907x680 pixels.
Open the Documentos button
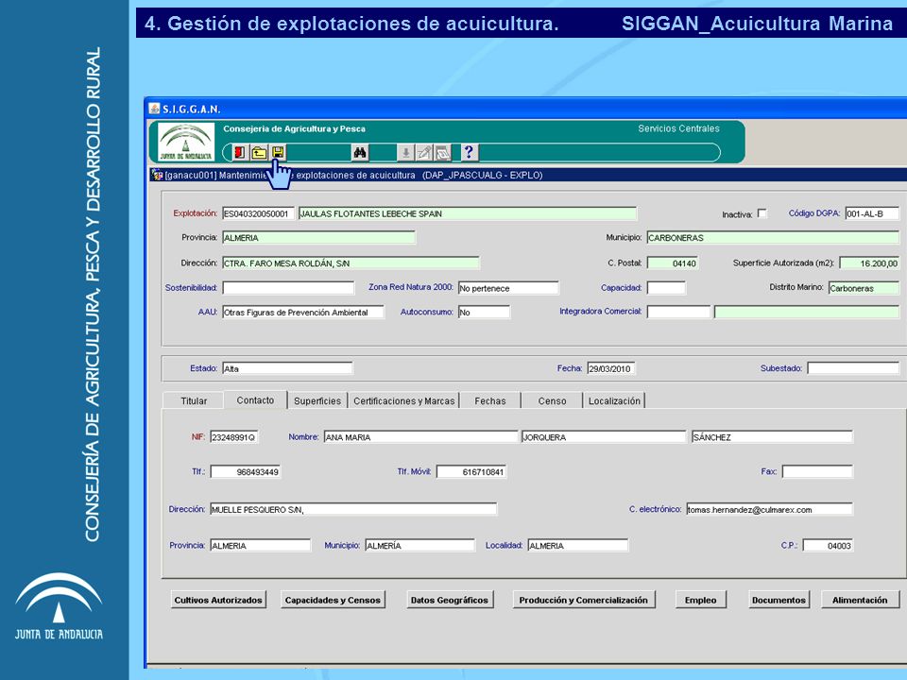pyautogui.click(x=779, y=601)
